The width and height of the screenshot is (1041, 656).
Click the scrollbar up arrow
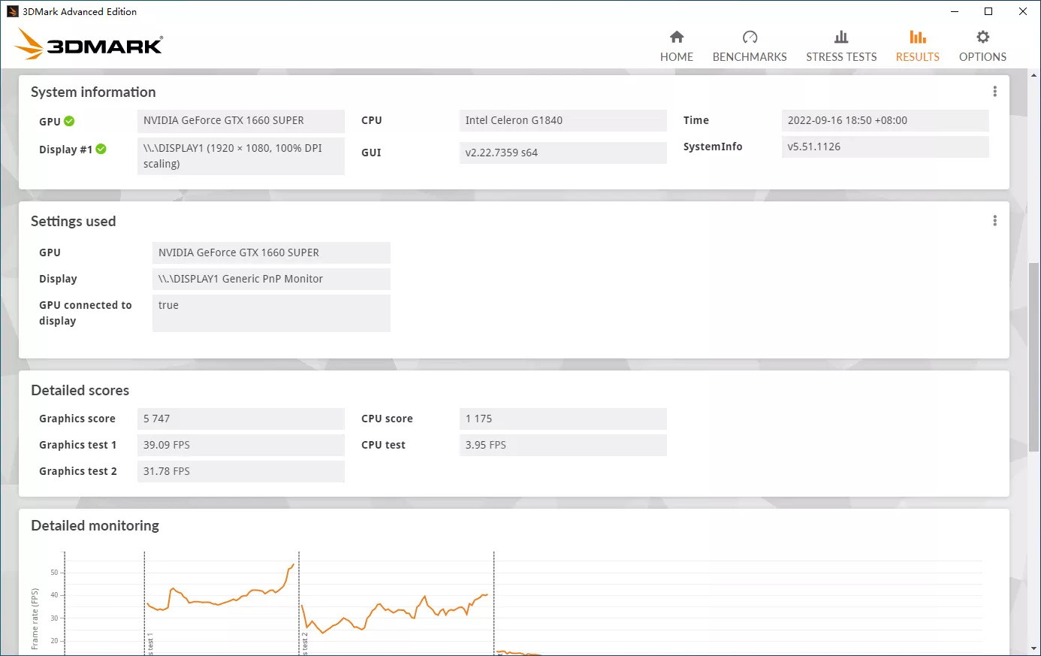pyautogui.click(x=1034, y=76)
